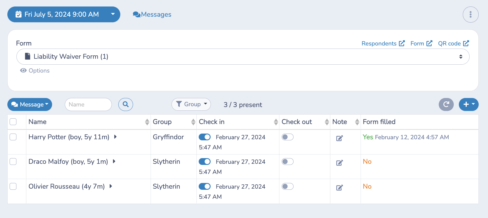Enable check out for Draco Malfoy
488x218 pixels.
(x=288, y=162)
